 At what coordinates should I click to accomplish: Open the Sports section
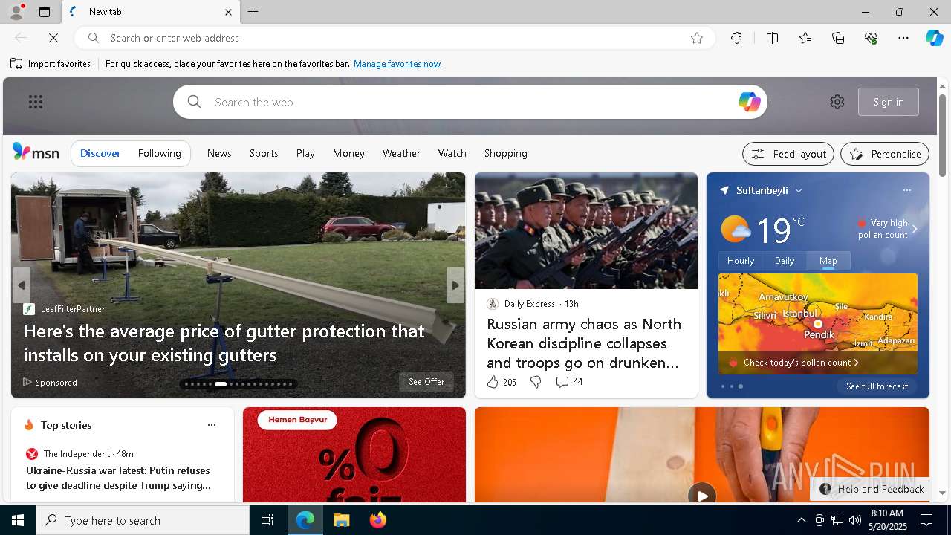(264, 153)
